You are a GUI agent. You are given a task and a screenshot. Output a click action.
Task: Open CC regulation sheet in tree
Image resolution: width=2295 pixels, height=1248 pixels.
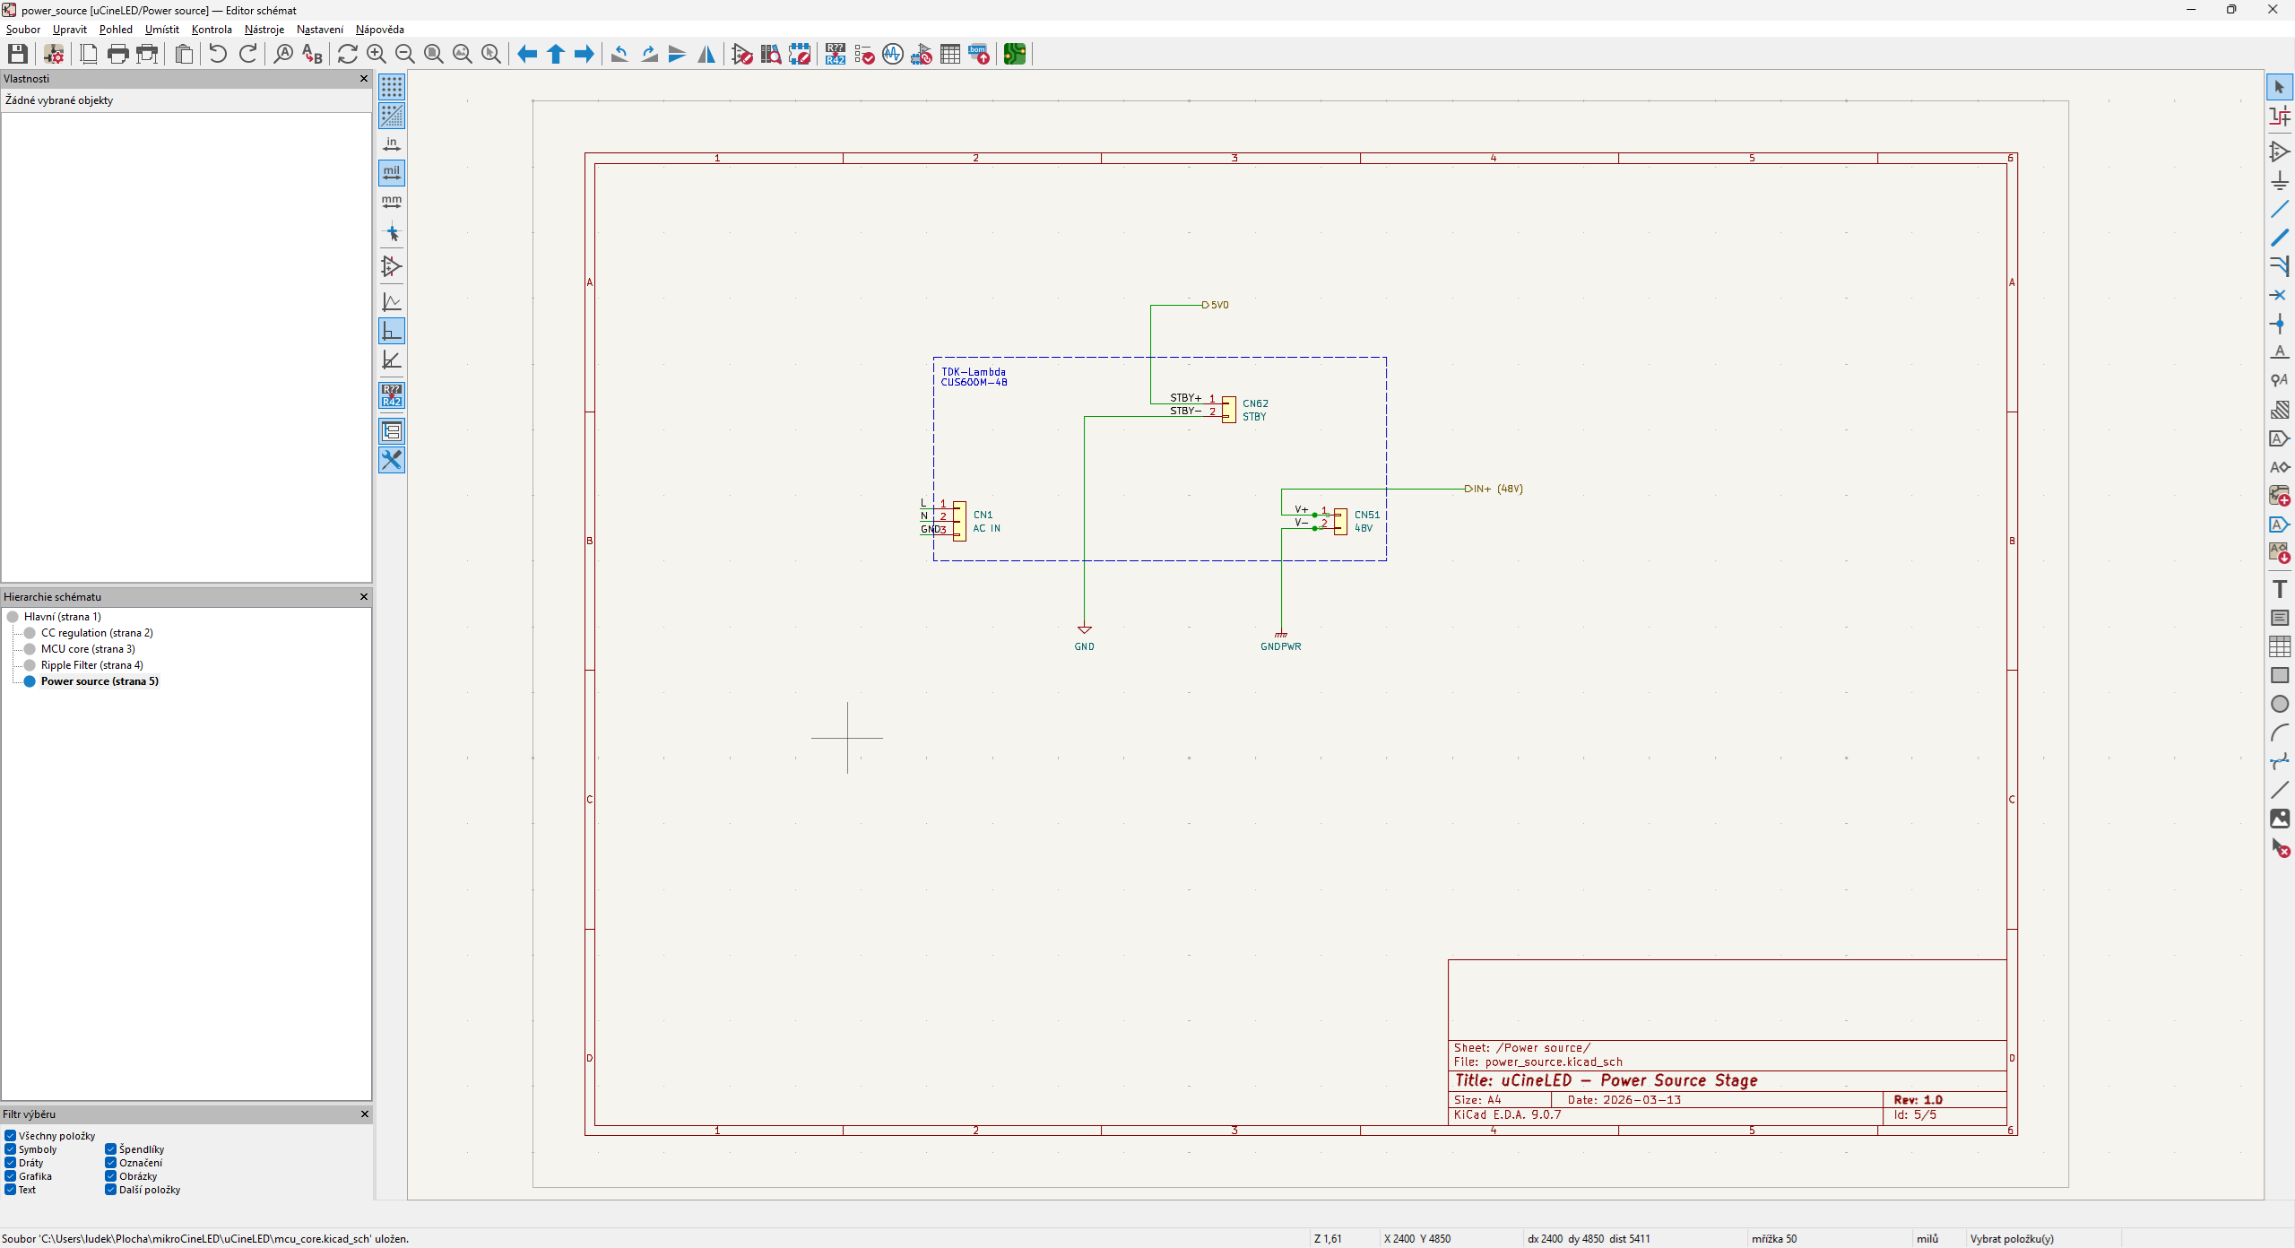coord(97,633)
